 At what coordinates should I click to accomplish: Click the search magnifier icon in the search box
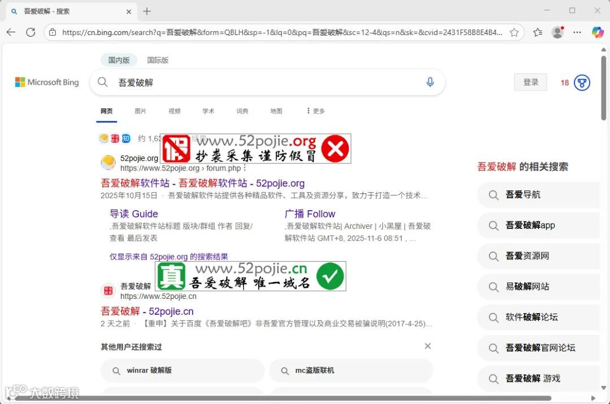103,82
